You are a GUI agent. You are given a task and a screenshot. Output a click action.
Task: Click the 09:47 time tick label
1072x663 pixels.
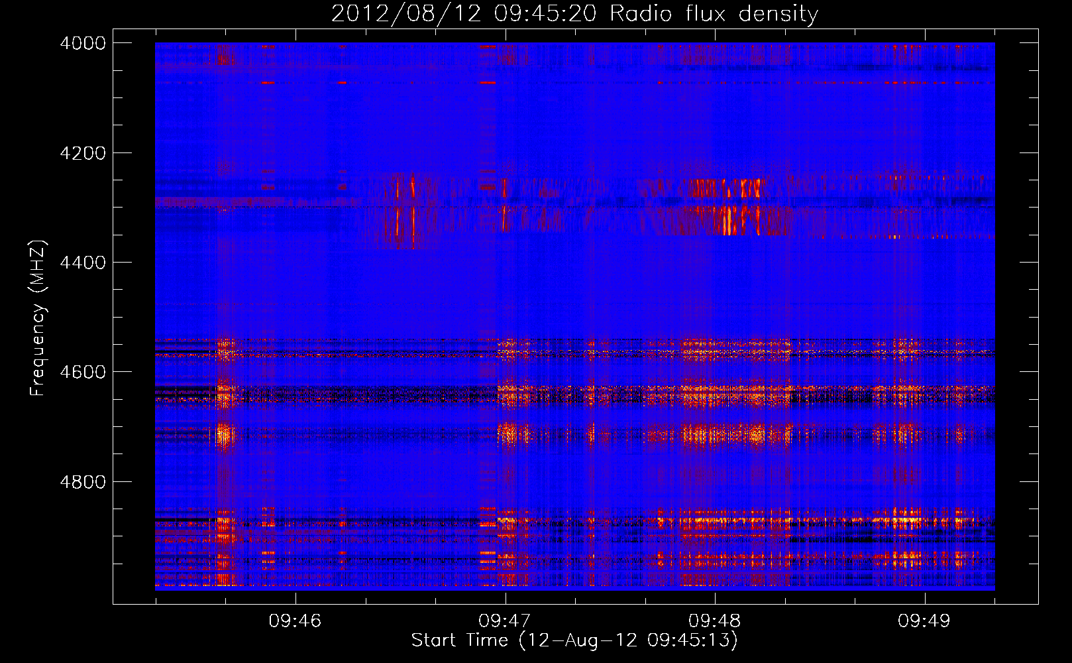click(x=505, y=621)
